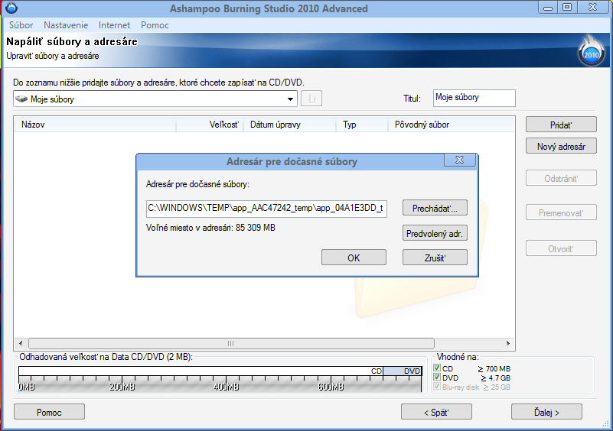This screenshot has height=431, width=613.
Task: Click the Titul text field
Action: point(474,98)
